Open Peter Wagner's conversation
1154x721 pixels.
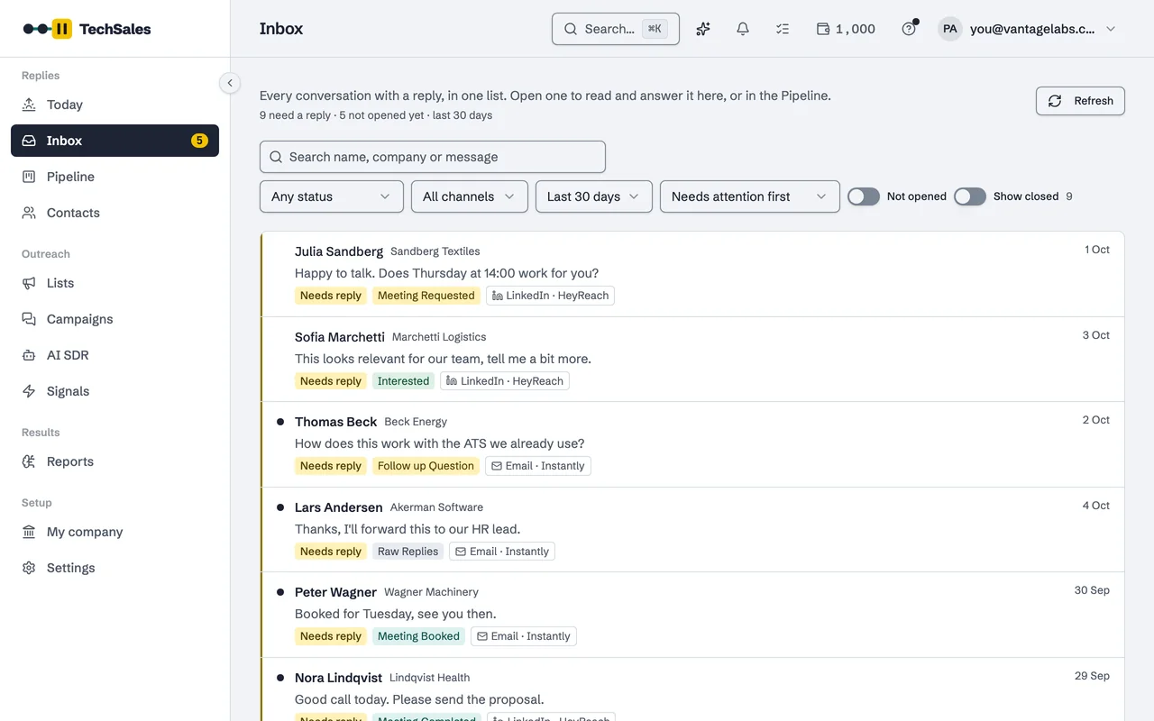[x=692, y=615]
